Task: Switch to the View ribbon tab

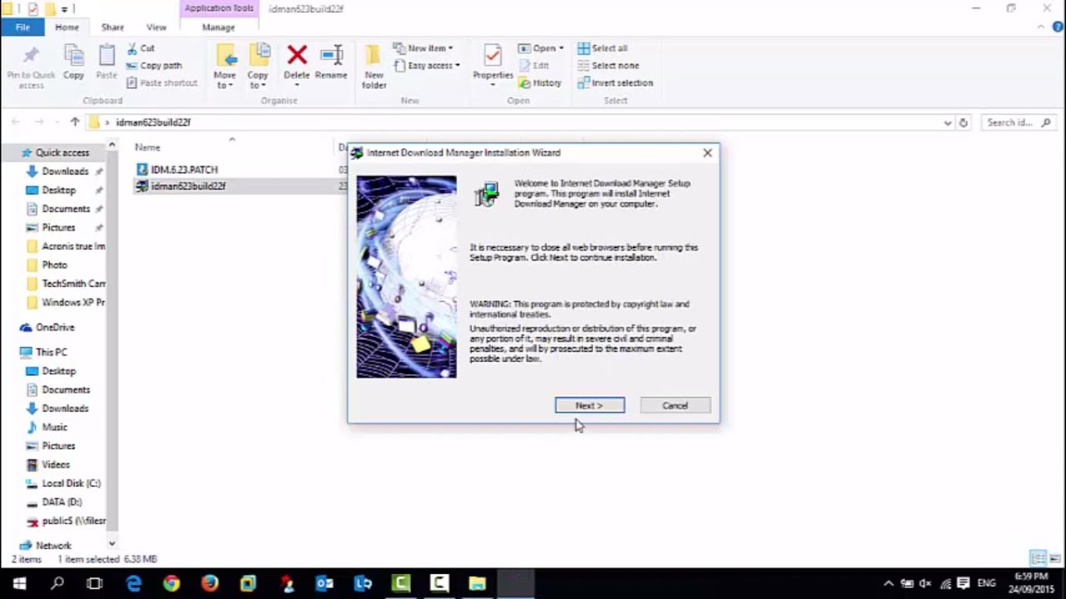Action: (x=157, y=27)
